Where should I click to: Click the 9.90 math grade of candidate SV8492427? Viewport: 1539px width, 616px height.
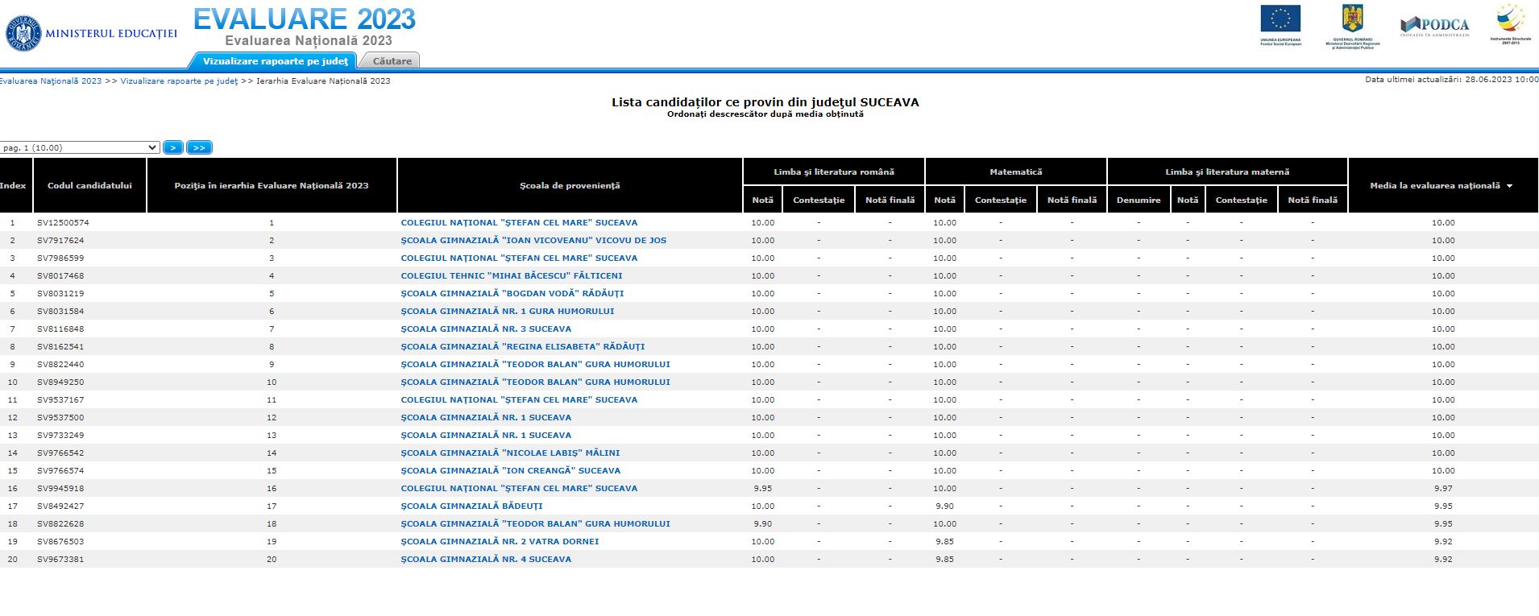click(x=944, y=506)
